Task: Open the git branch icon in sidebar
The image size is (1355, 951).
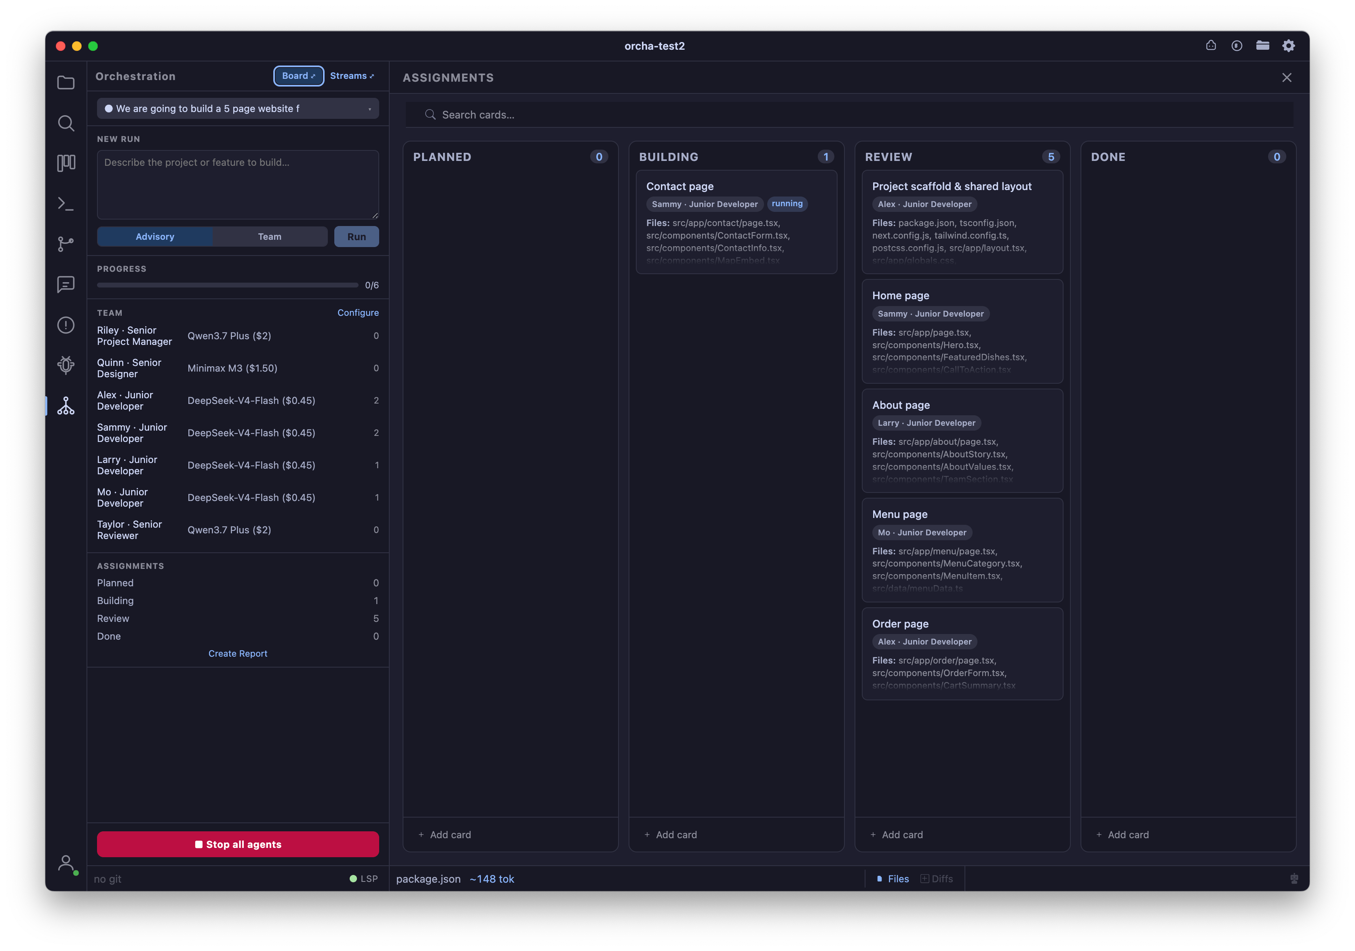Action: pyautogui.click(x=65, y=244)
